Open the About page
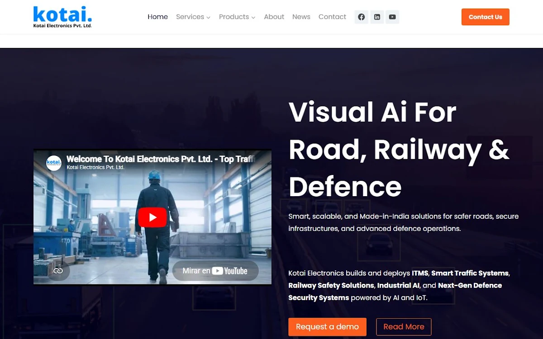This screenshot has height=339, width=543. click(274, 17)
